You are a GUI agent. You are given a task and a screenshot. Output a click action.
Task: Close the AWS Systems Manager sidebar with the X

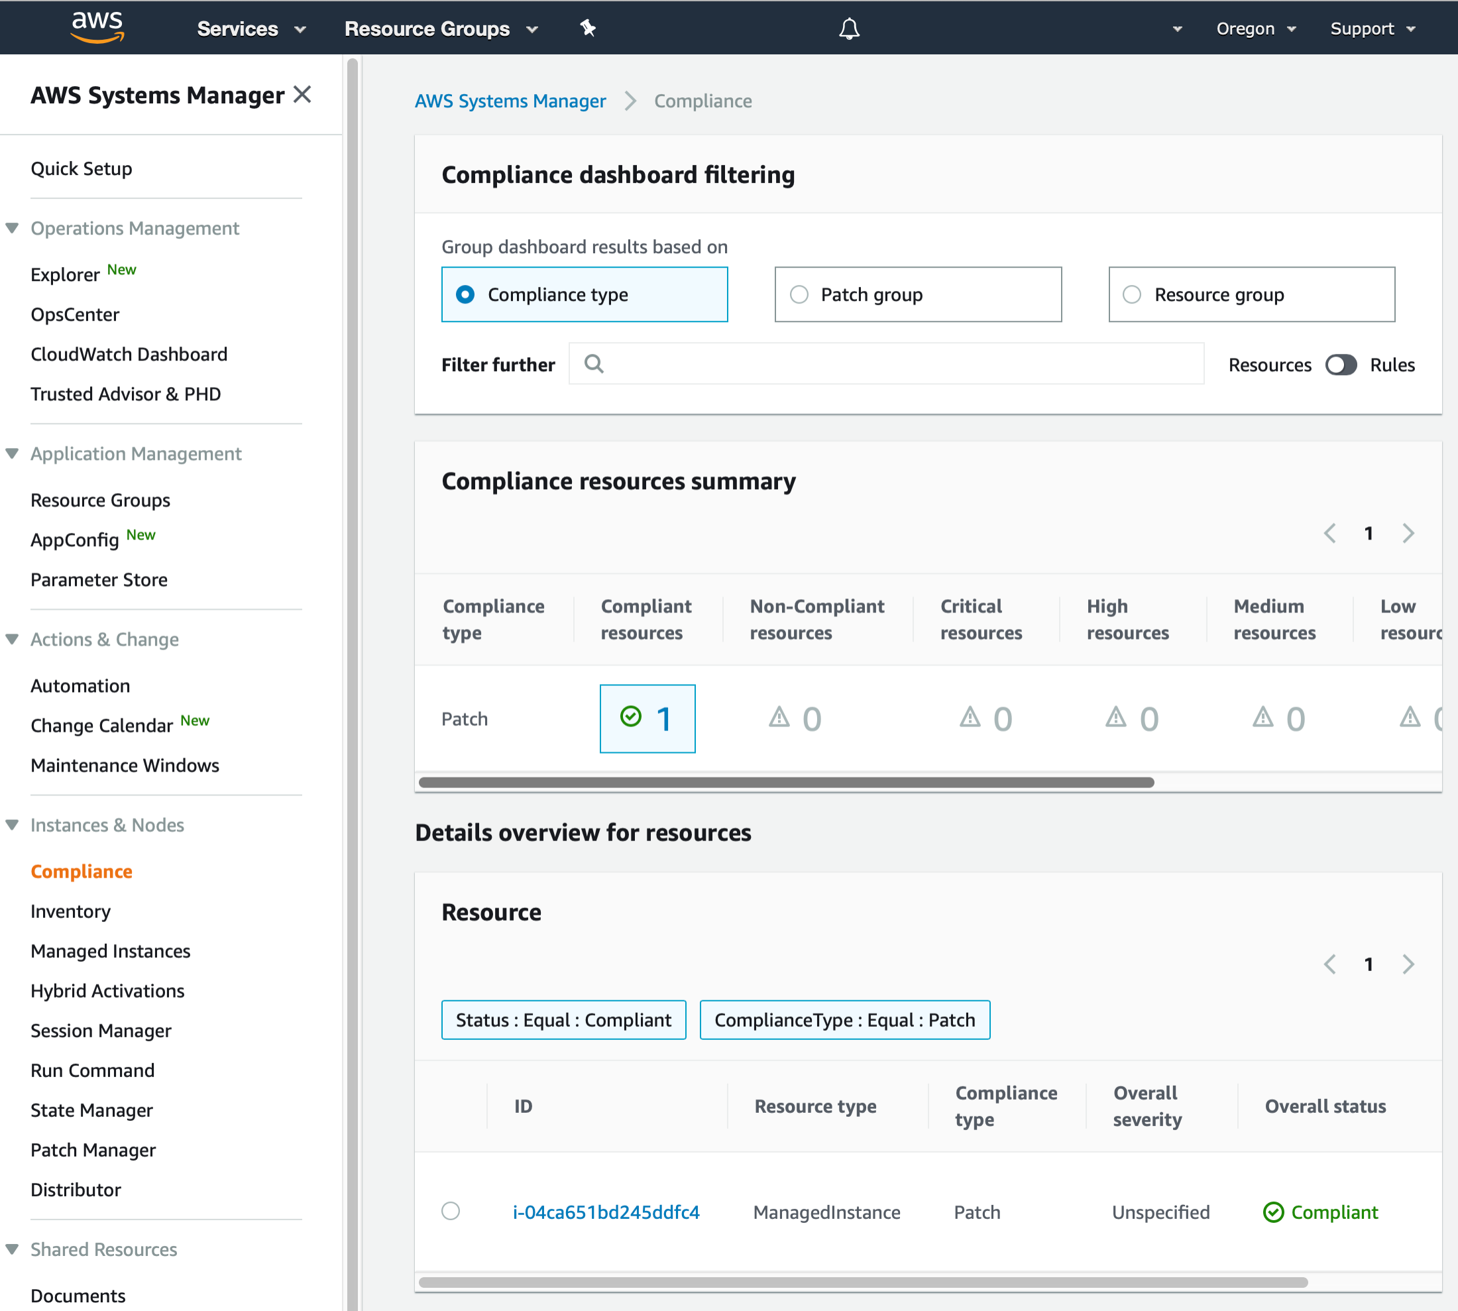[x=303, y=93]
